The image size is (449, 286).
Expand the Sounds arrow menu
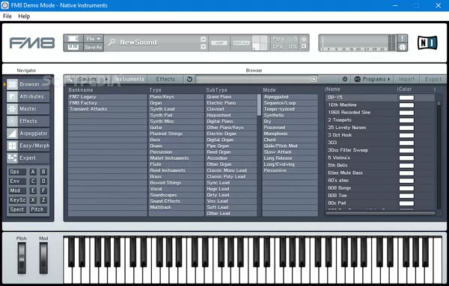[x=106, y=79]
